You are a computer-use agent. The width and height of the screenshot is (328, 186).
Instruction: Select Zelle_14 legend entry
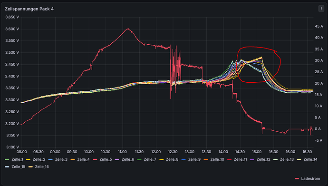point(307,159)
